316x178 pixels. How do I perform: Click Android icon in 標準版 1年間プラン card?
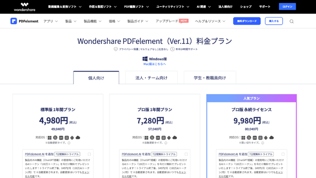click(72, 138)
